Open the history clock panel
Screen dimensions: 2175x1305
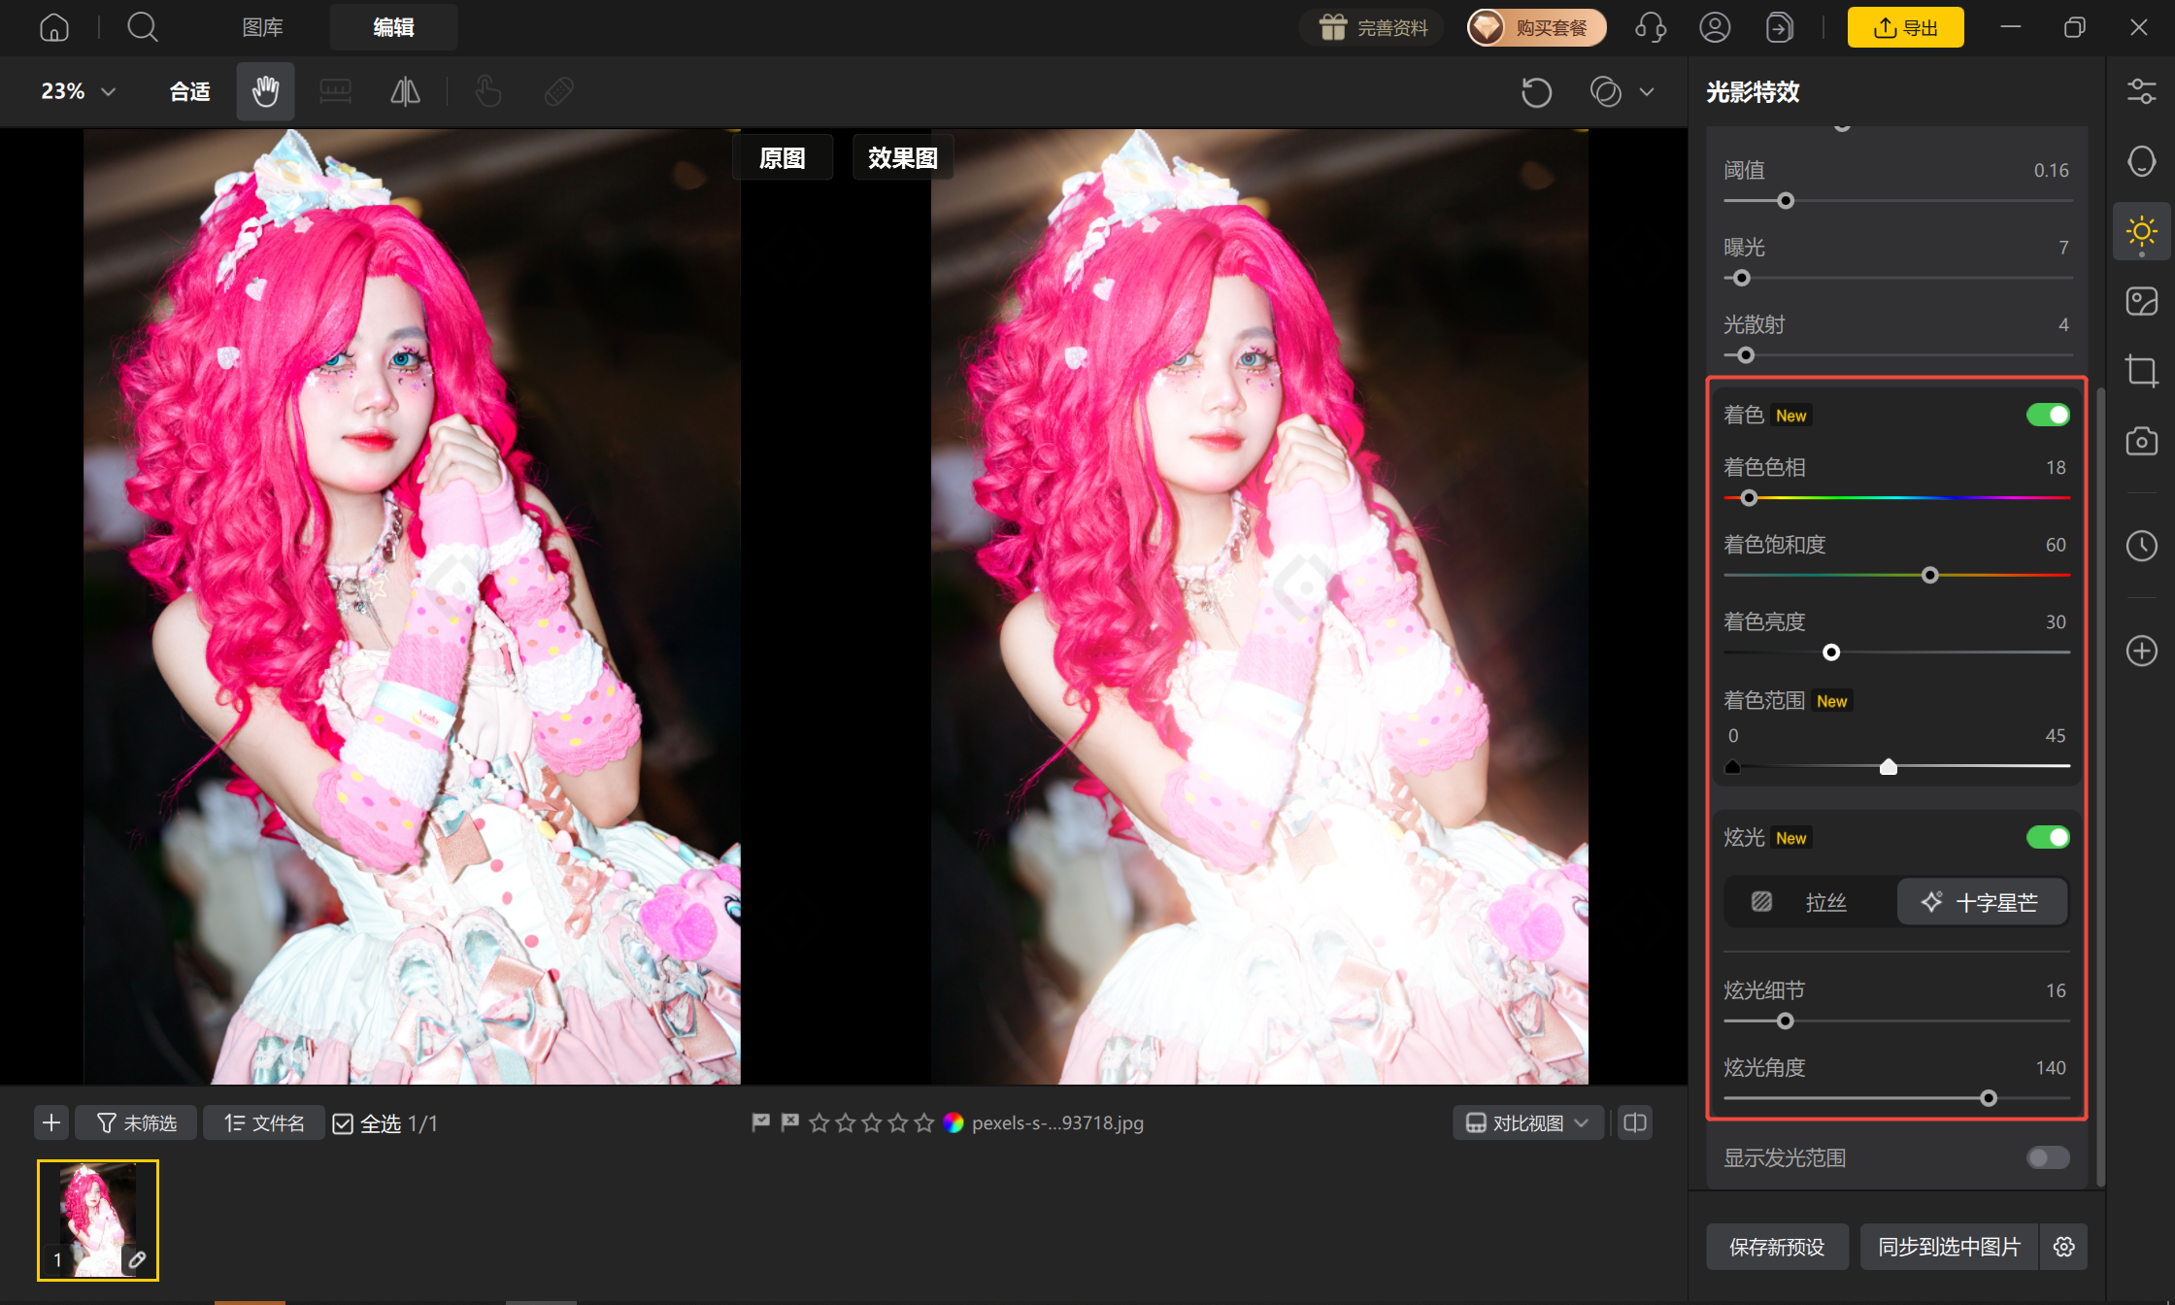coord(2141,546)
